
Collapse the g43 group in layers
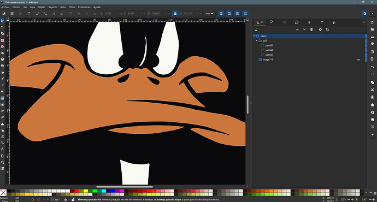[x=257, y=40]
